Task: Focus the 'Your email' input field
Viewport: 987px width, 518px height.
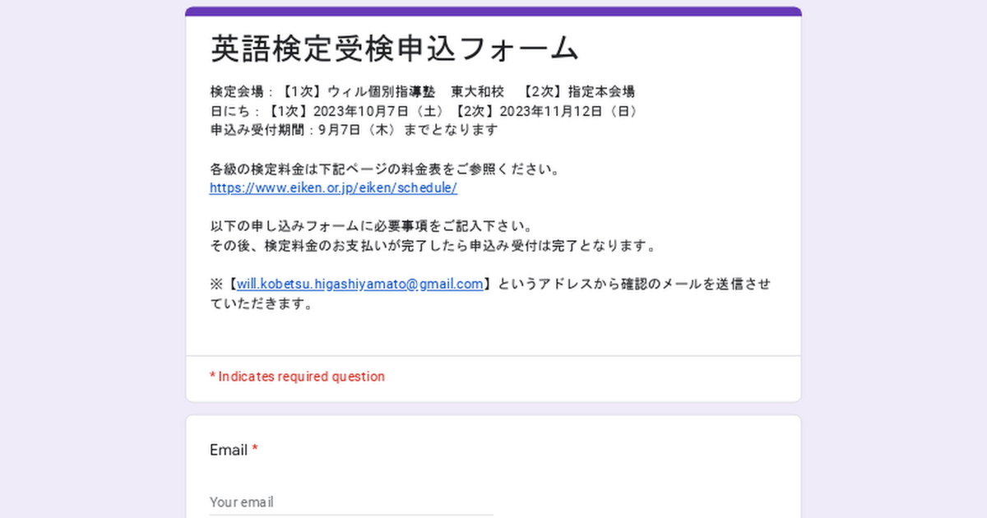Action: [351, 502]
